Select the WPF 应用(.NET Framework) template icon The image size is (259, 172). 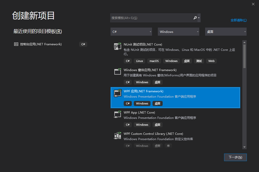click(117, 93)
